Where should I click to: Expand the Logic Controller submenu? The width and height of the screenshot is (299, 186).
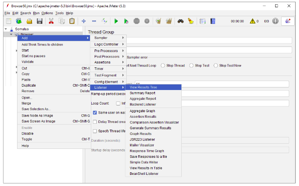click(x=108, y=44)
